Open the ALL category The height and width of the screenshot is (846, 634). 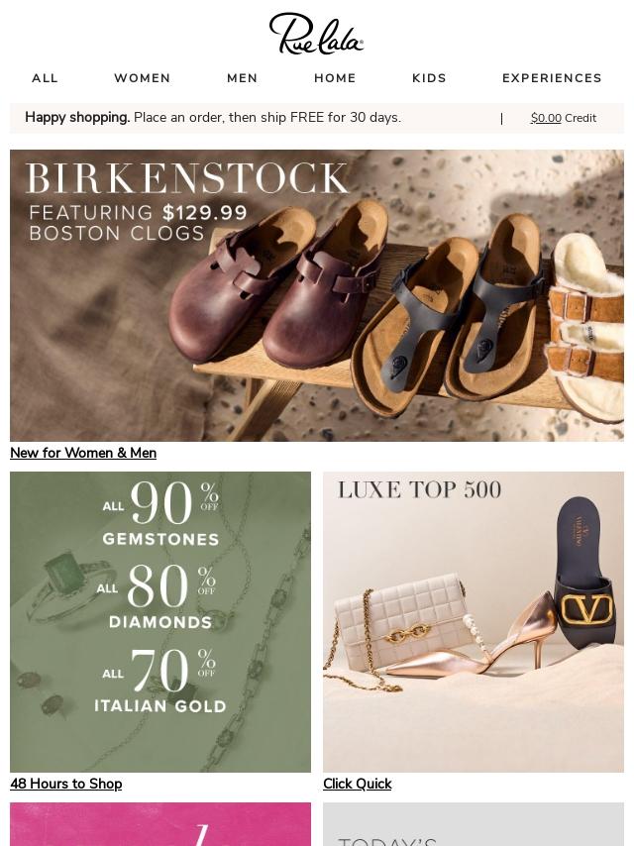click(x=45, y=78)
